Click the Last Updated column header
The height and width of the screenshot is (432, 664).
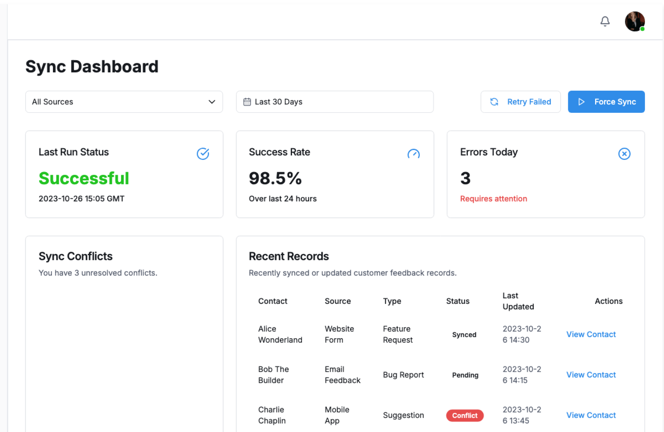(x=518, y=301)
